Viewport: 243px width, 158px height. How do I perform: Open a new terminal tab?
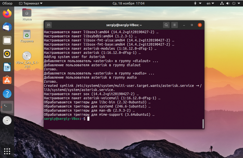click(x=48, y=25)
